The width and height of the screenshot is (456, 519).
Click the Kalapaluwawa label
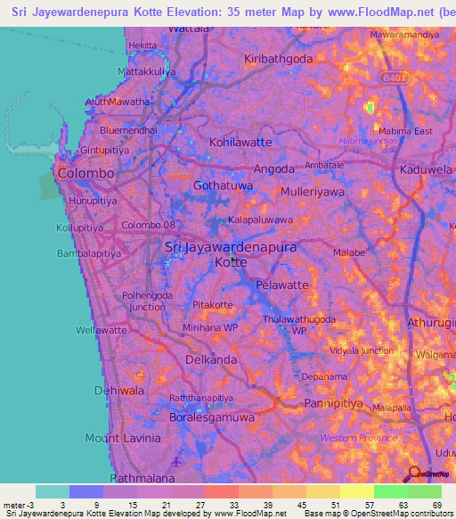[x=260, y=219]
